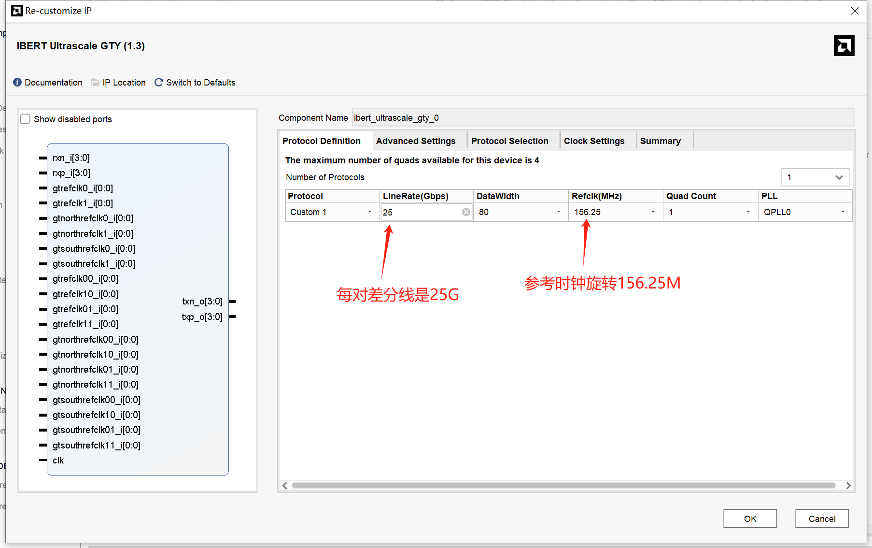
Task: Select the rxn_i[3:0] port
Action: (71, 158)
